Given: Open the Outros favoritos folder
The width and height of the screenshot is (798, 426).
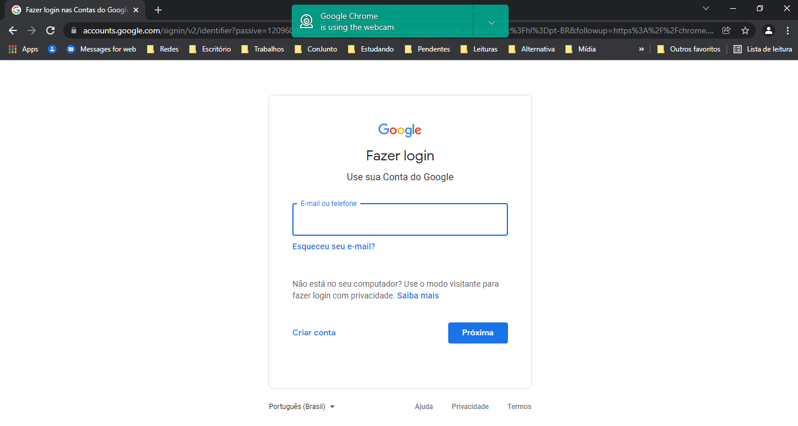Looking at the screenshot, I should point(689,49).
